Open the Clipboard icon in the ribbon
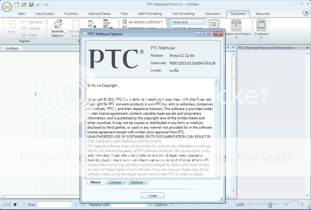 [261, 25]
